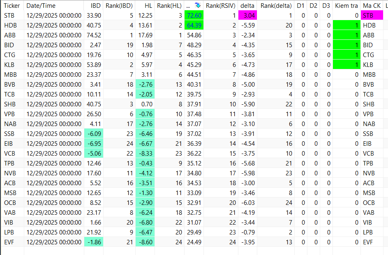Image resolution: width=388 pixels, height=255 pixels.
Task: Click the magenta STB cell in Ma CK column
Action: coord(372,15)
